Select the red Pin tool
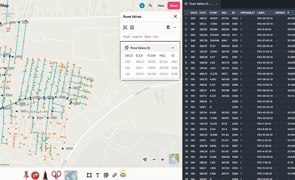The height and width of the screenshot is (180, 295). click(x=26, y=175)
